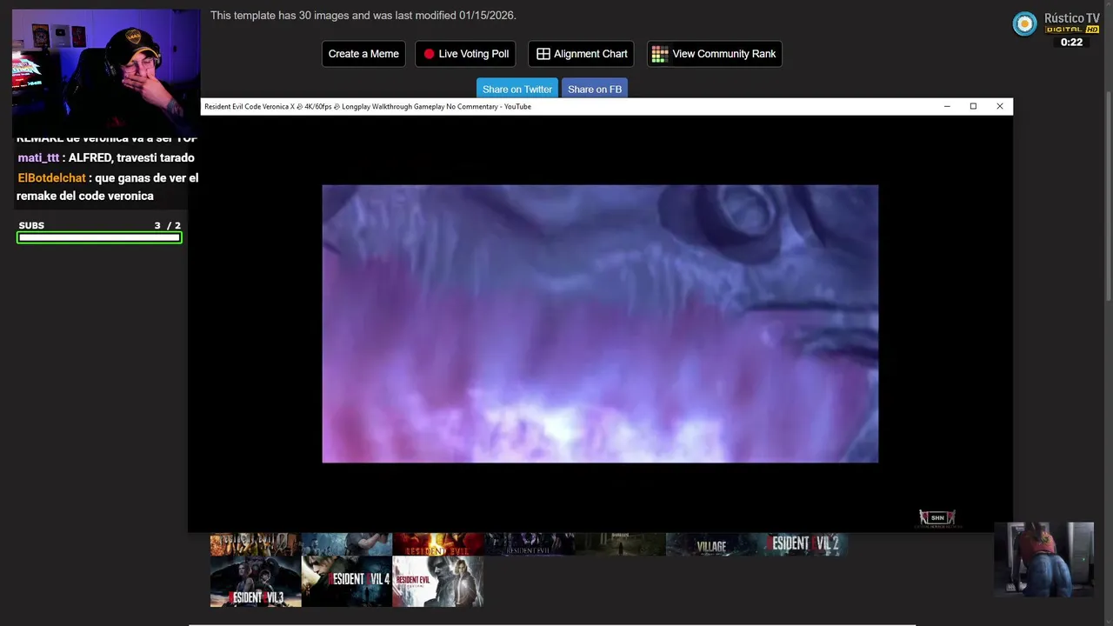Select the Resident Evil 3 thumbnail
Screen dimensions: 1113x626
coord(256,582)
